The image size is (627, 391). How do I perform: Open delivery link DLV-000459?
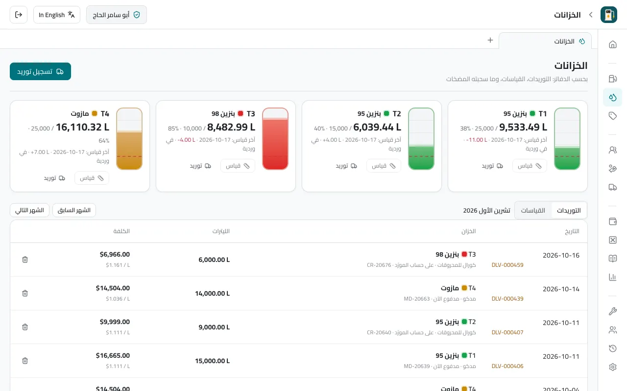pos(507,265)
